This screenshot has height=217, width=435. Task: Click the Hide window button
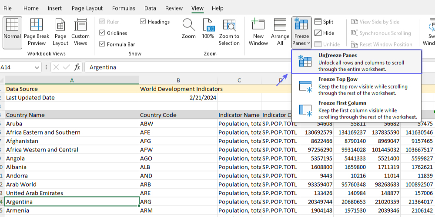tap(324, 33)
